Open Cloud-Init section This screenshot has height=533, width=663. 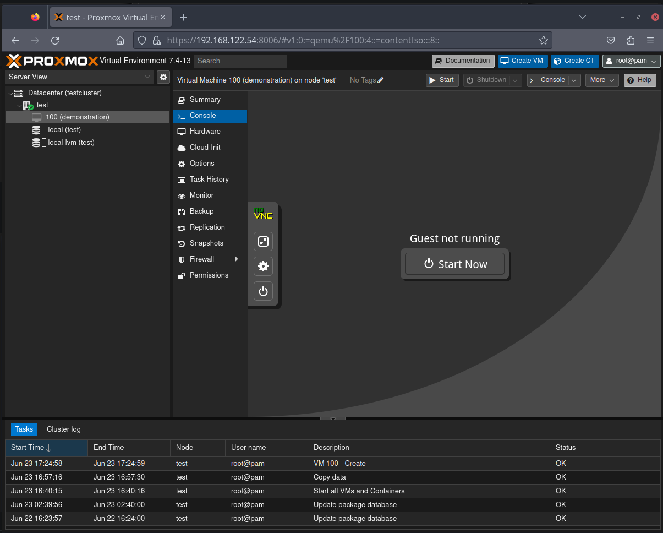pyautogui.click(x=210, y=148)
